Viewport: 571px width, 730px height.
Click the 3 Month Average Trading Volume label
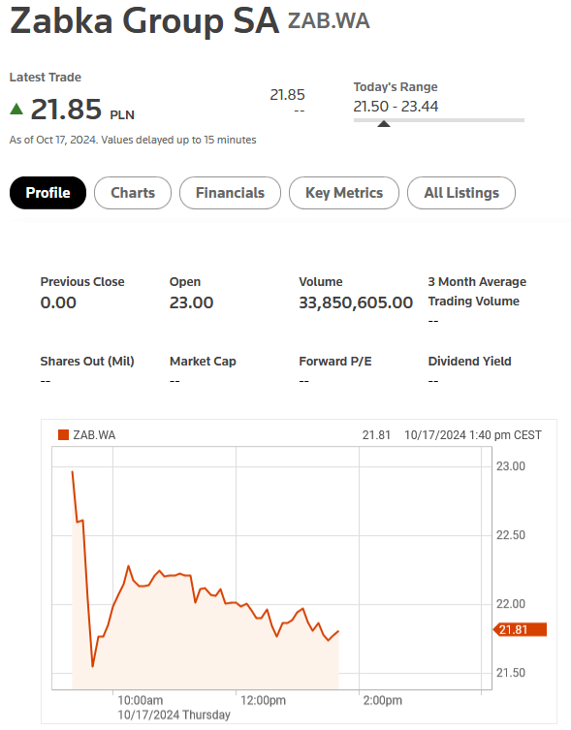pyautogui.click(x=477, y=292)
